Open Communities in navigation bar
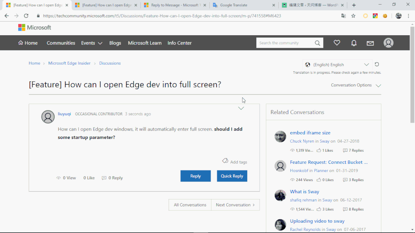The image size is (415, 233). pos(61,43)
